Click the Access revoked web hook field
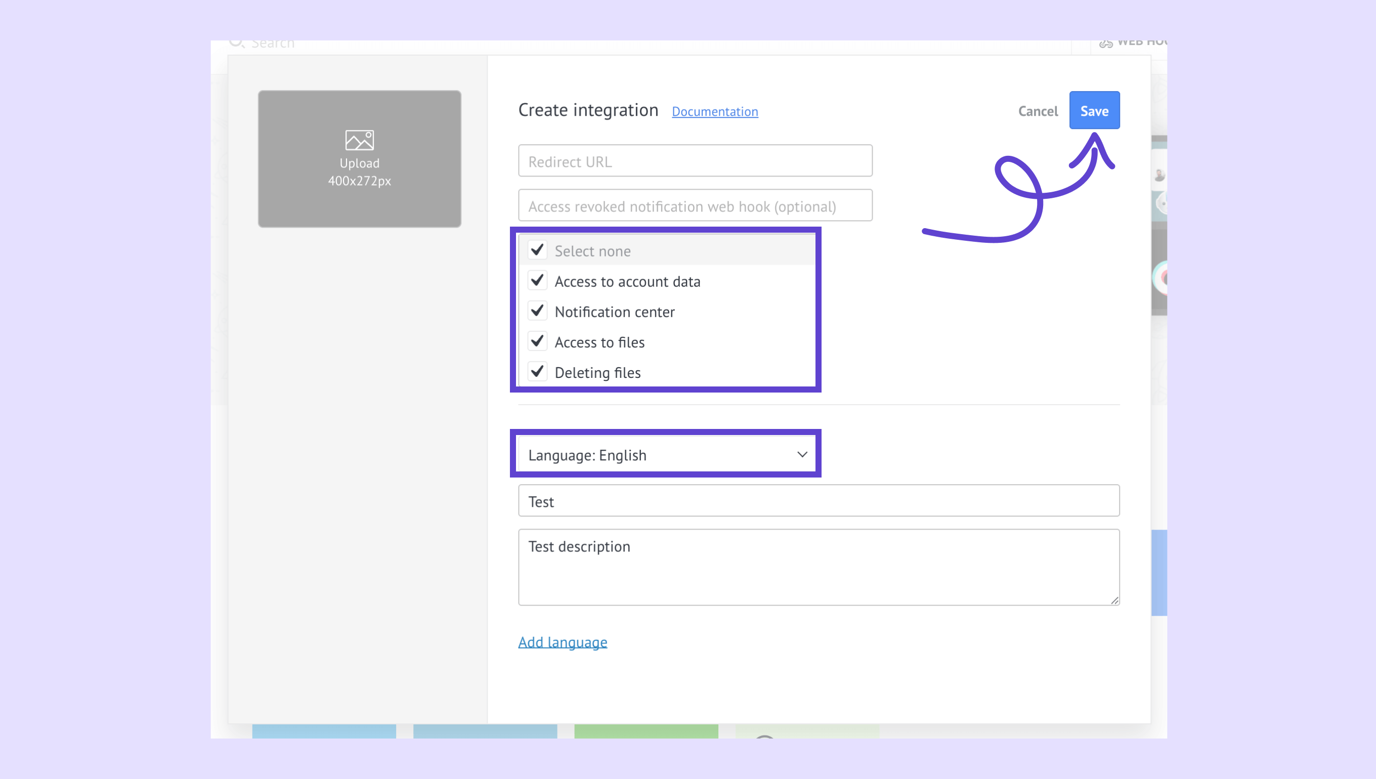1376x779 pixels. (695, 206)
